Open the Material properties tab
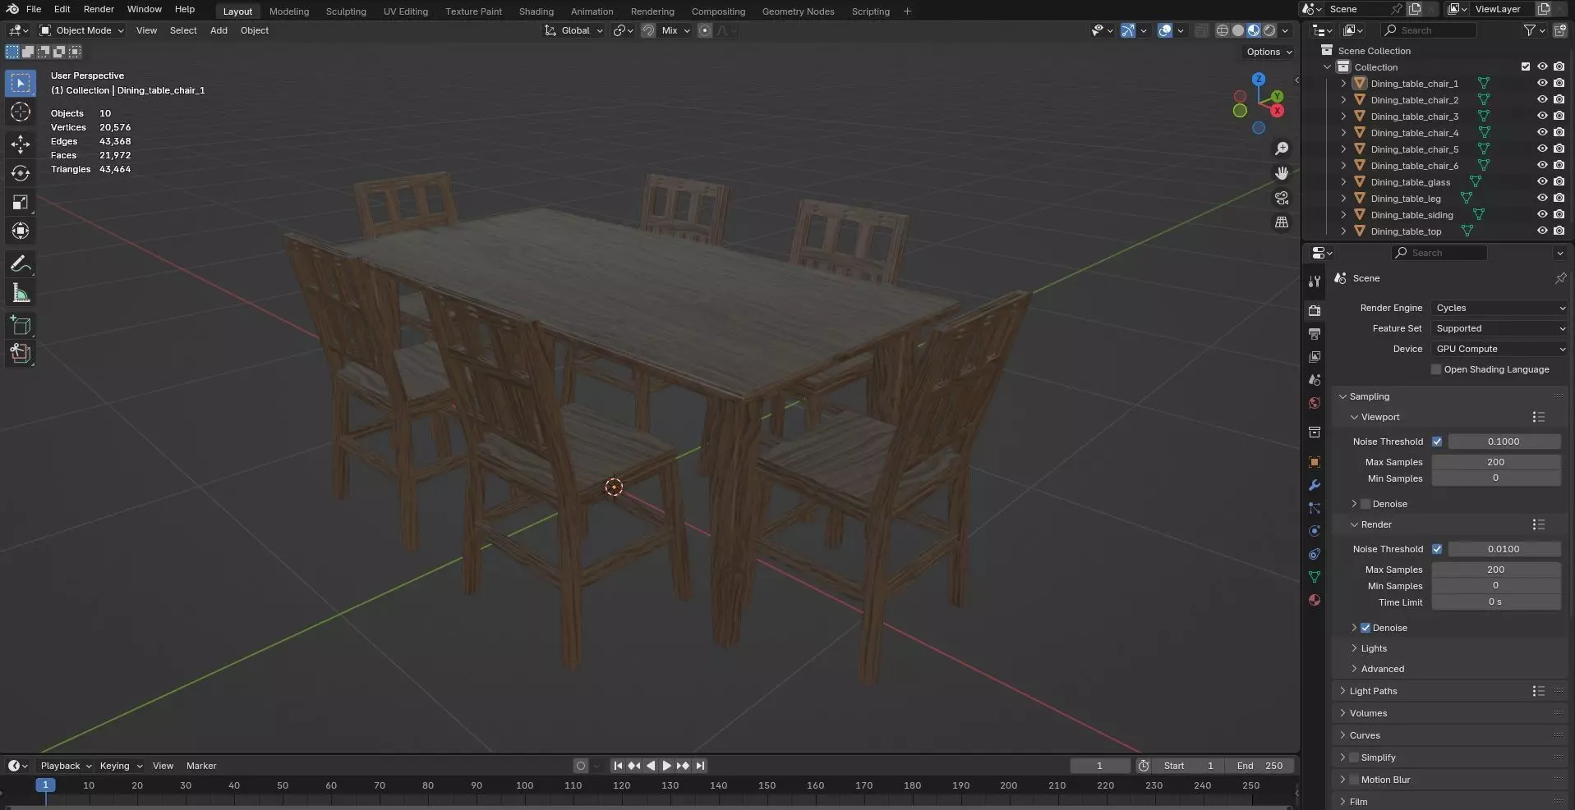The image size is (1575, 810). 1315,600
